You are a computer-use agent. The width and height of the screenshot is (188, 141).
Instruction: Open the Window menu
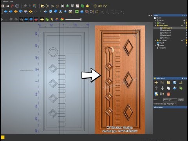point(5,1)
